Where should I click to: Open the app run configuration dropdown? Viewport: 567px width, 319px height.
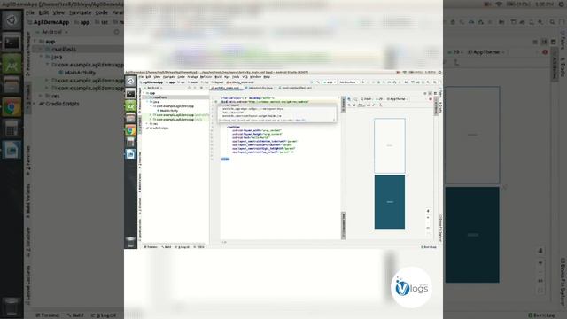click(330, 82)
